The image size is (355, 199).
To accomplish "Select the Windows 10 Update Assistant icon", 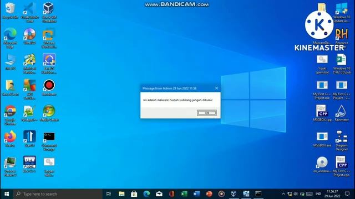I will click(342, 12).
